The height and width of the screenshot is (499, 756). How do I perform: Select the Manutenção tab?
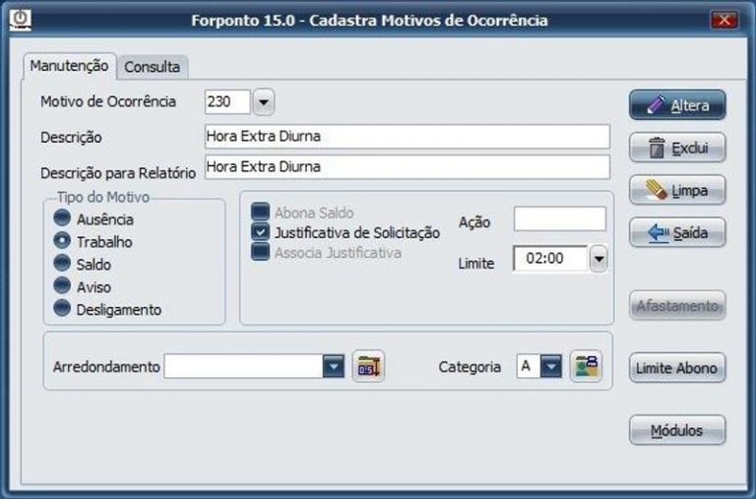tap(69, 66)
